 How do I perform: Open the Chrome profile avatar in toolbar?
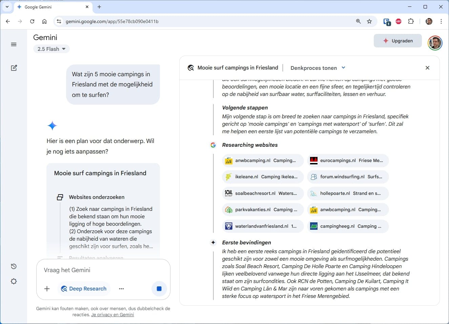click(429, 21)
